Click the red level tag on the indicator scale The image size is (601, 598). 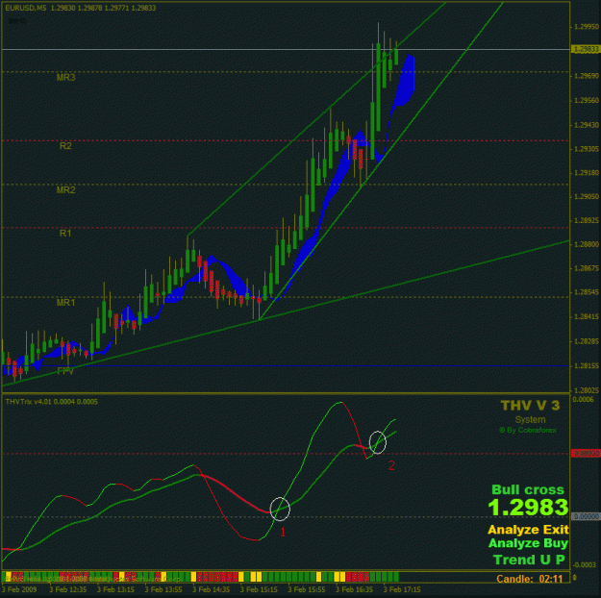point(586,454)
